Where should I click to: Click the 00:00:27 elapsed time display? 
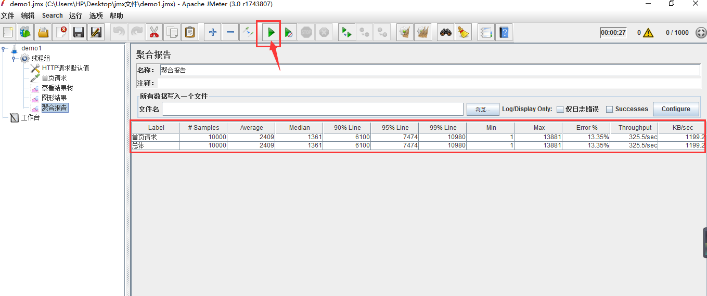613,32
